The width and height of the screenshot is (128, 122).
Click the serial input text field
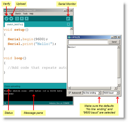tap(88, 42)
